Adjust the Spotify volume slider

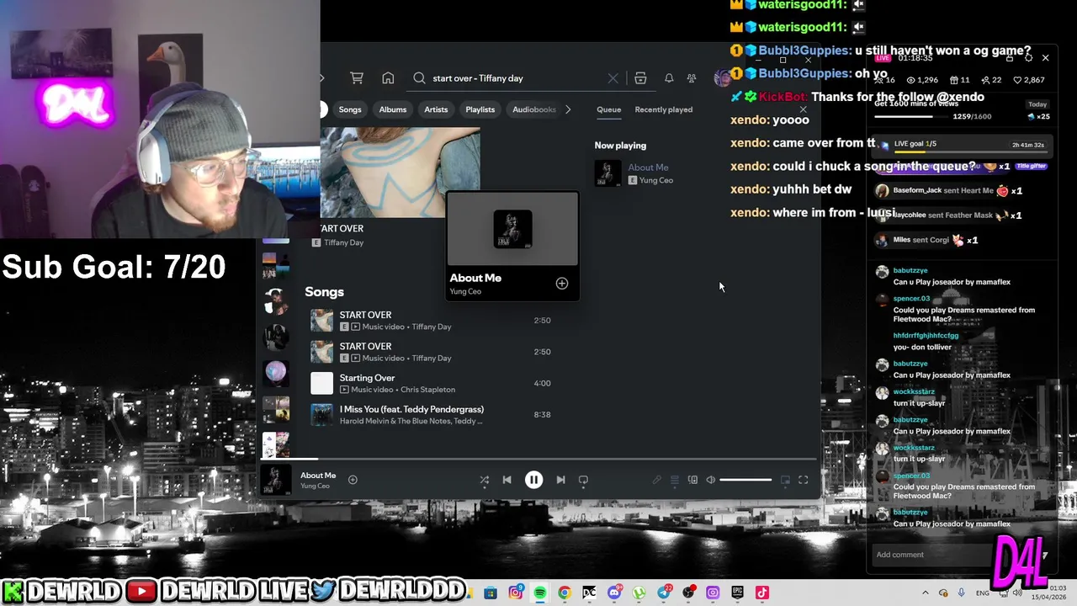coord(745,480)
